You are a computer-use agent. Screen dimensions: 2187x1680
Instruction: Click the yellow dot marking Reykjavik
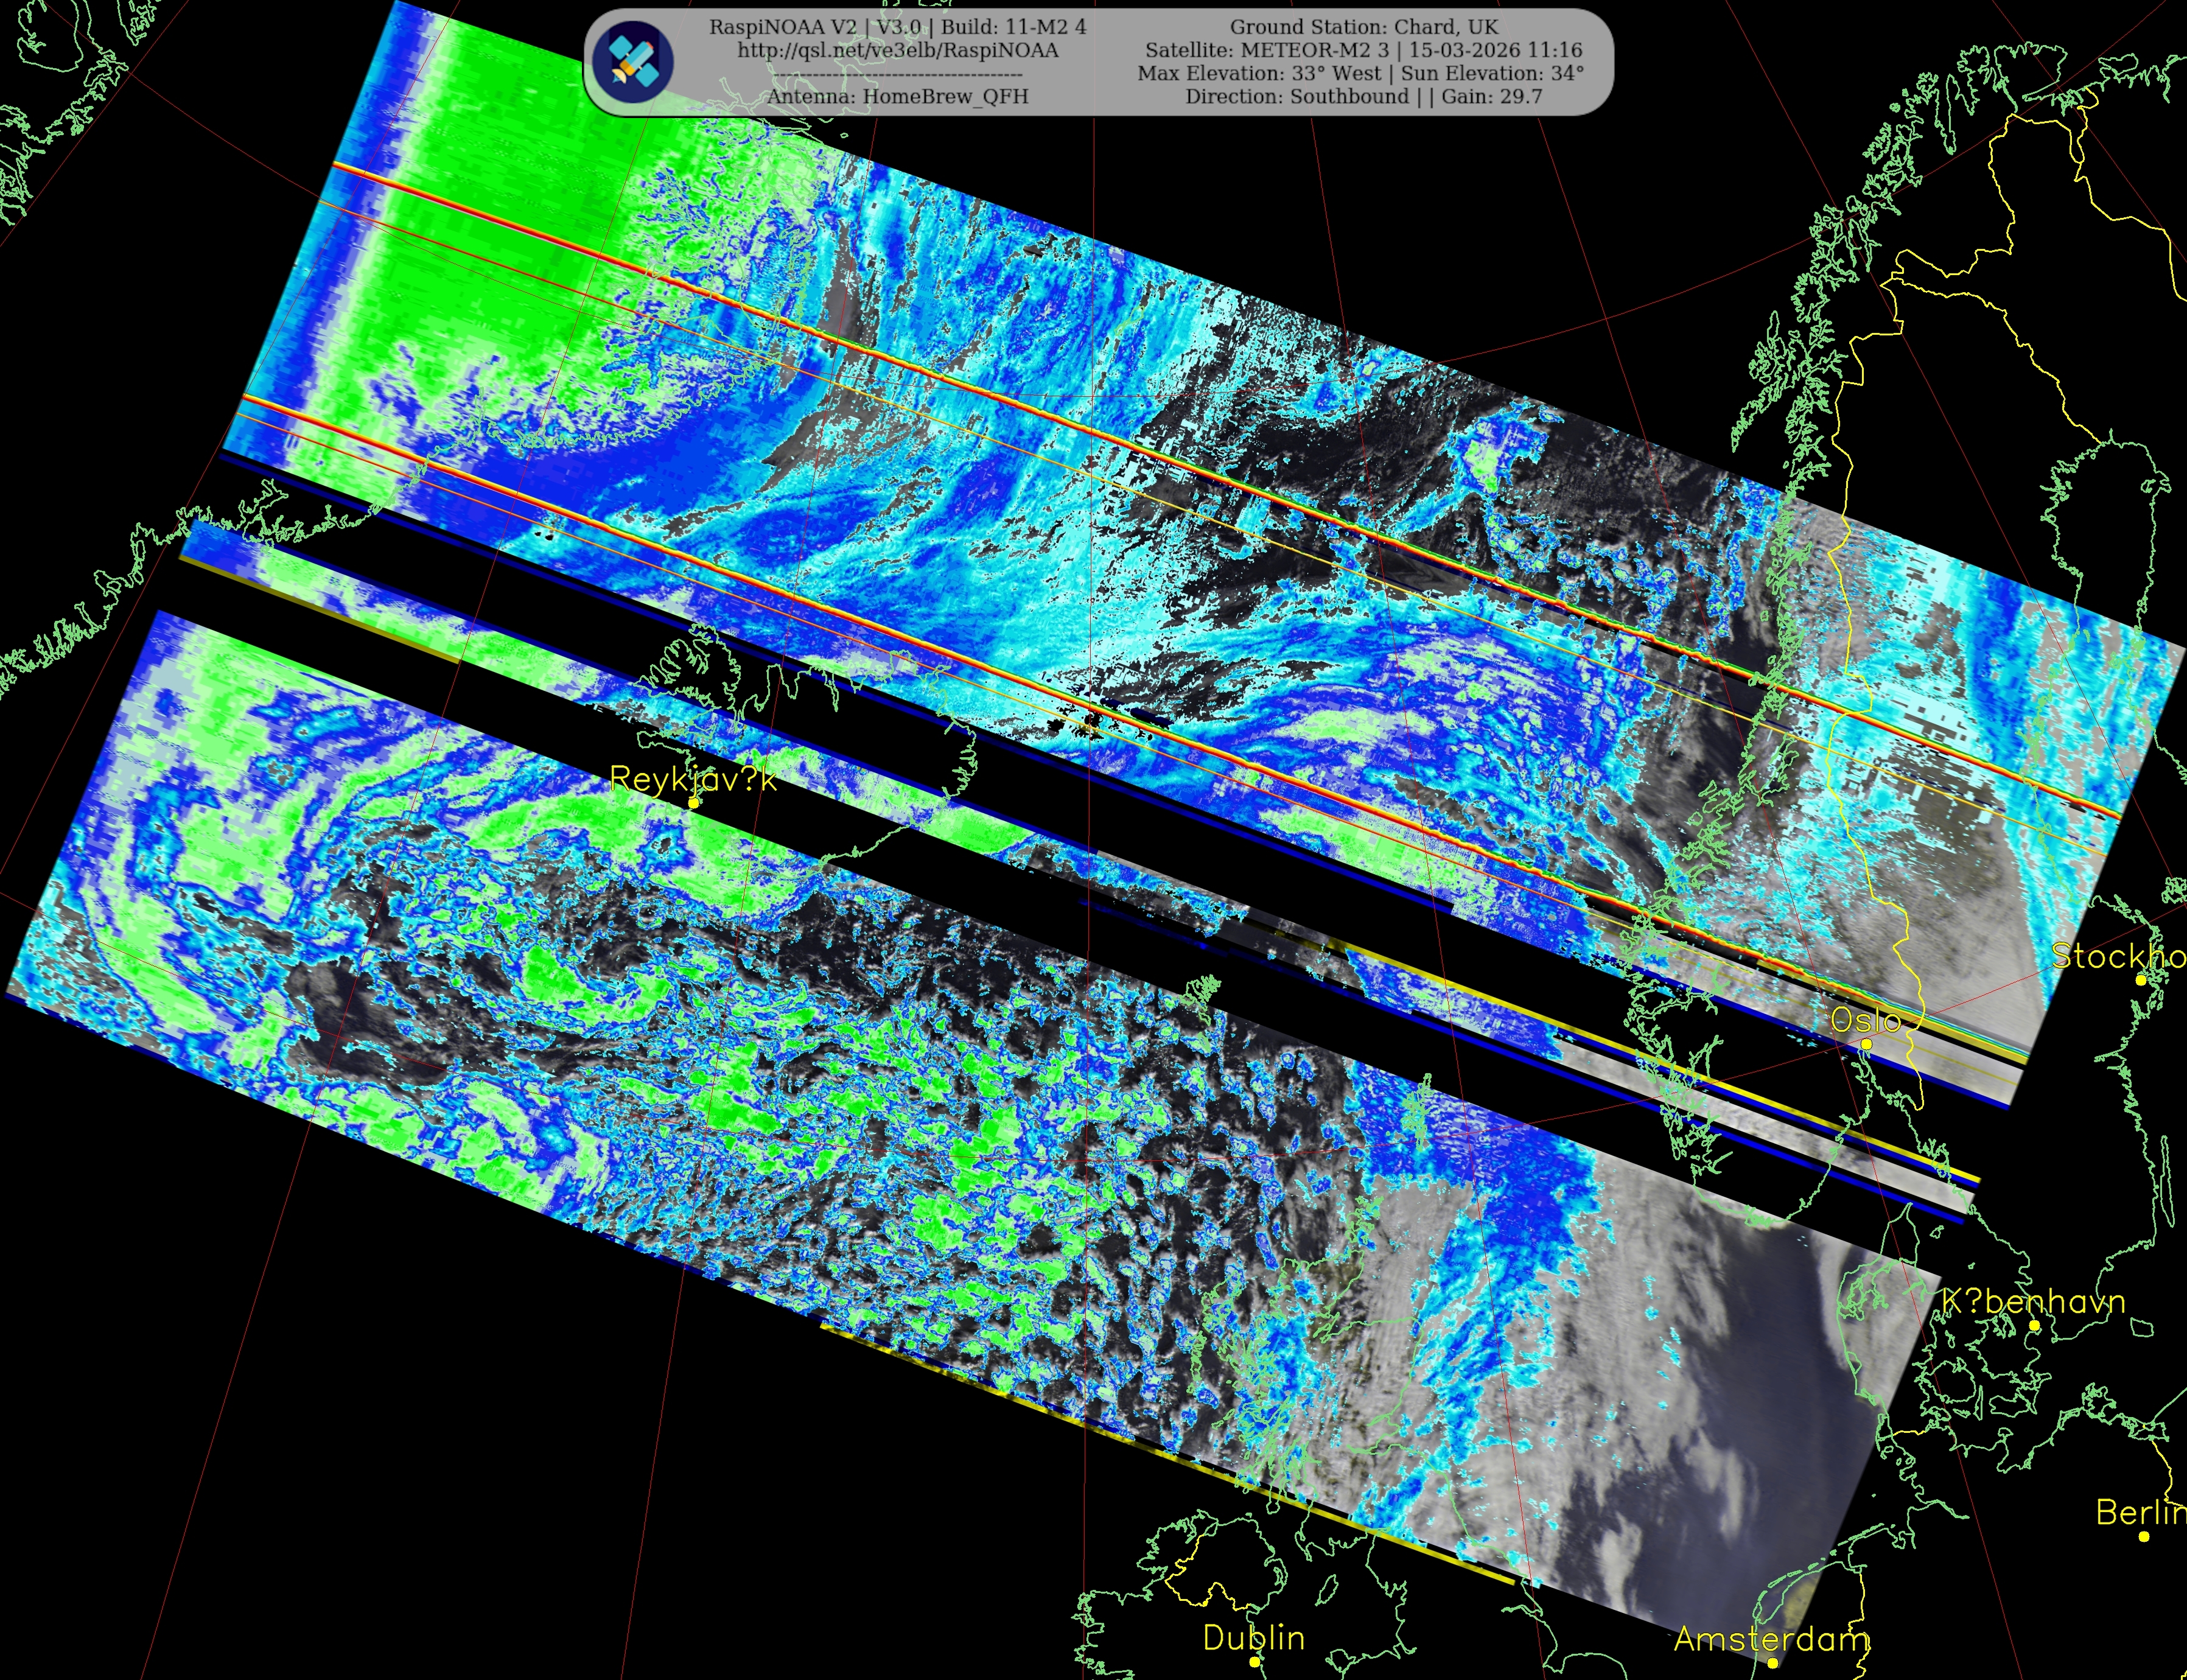694,803
